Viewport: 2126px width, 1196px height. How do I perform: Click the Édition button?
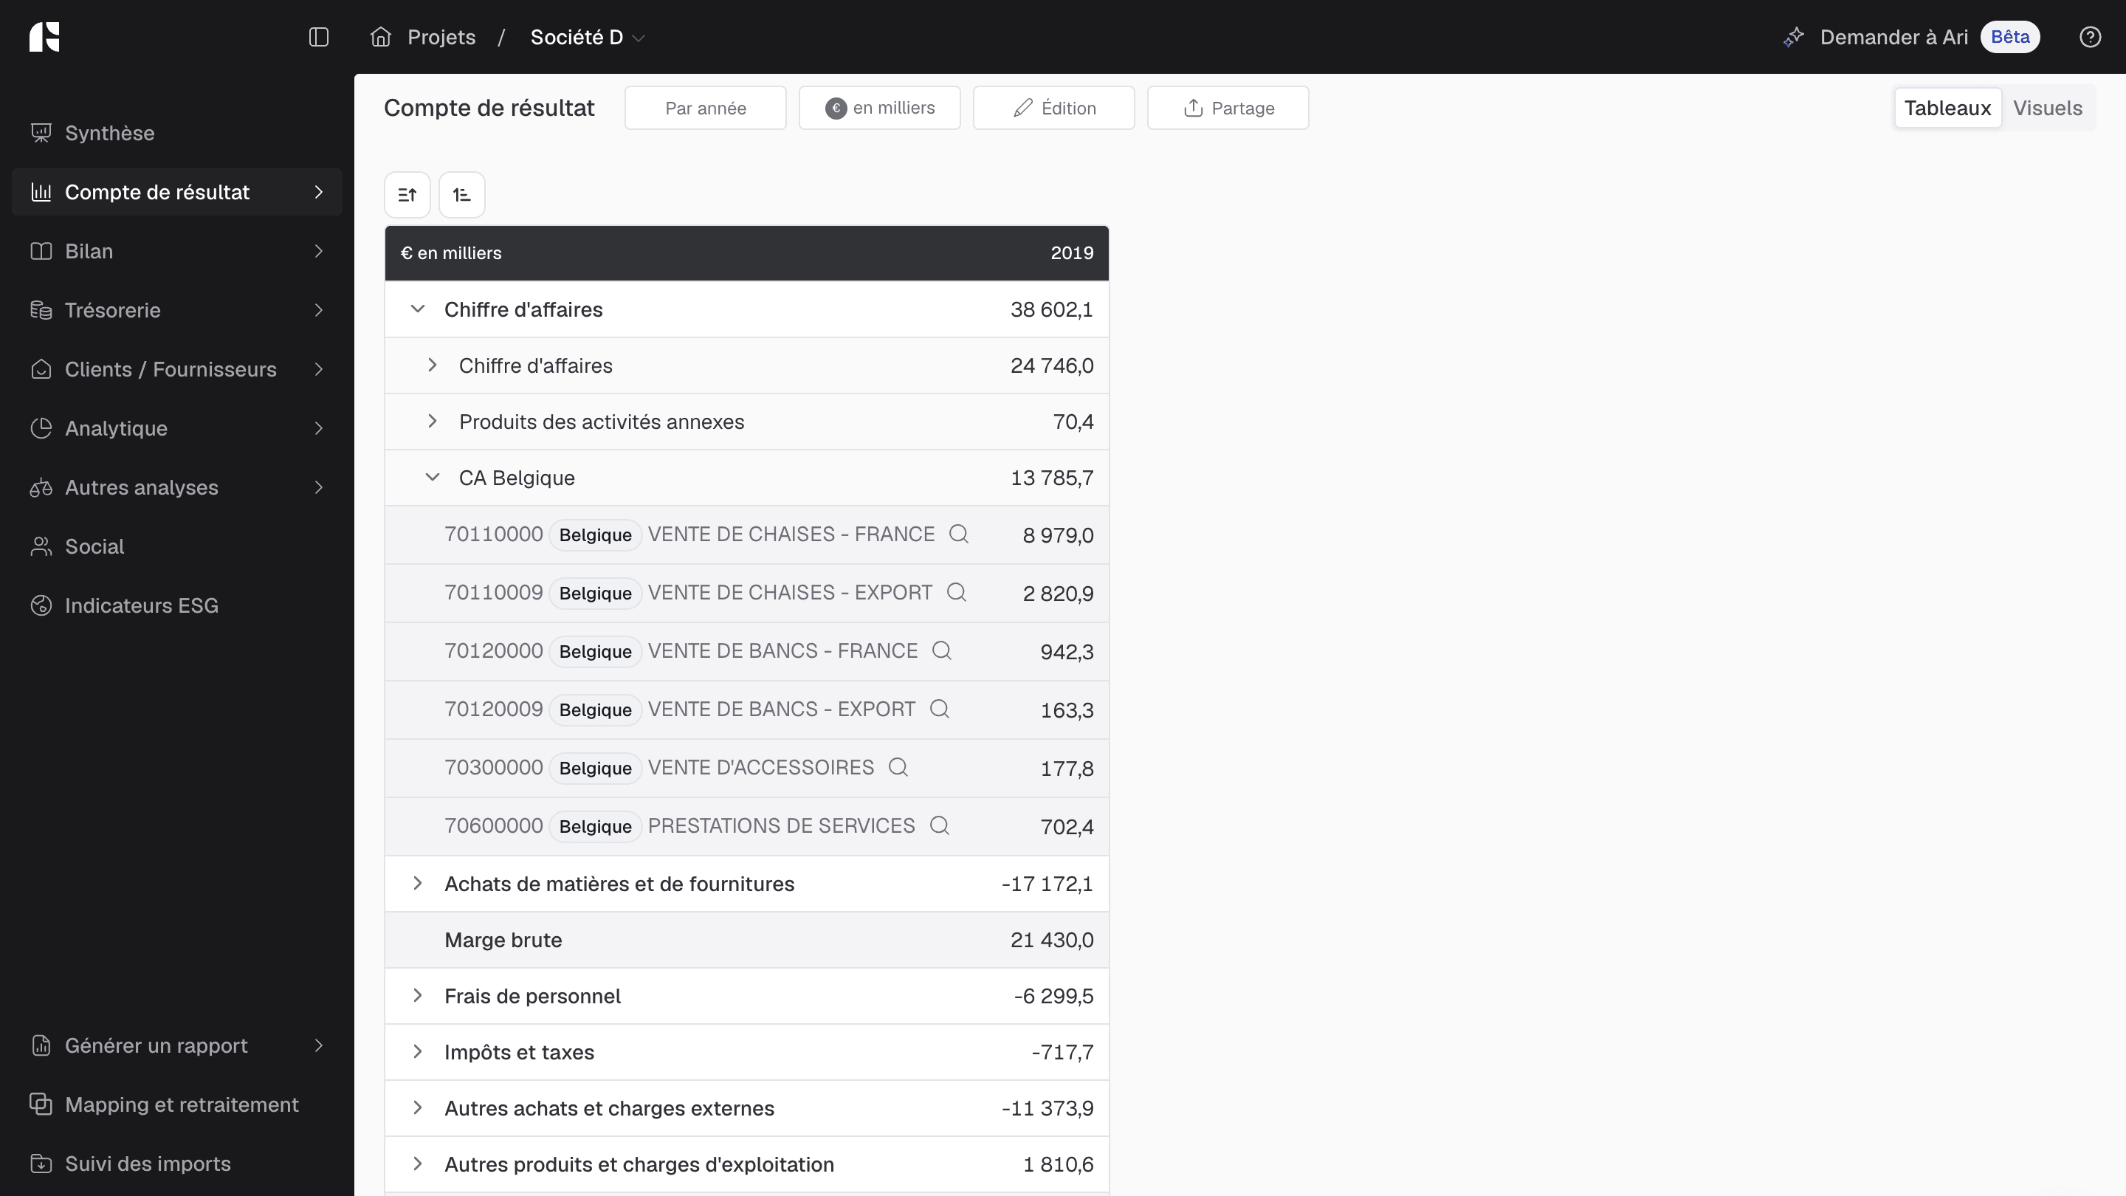click(x=1054, y=108)
